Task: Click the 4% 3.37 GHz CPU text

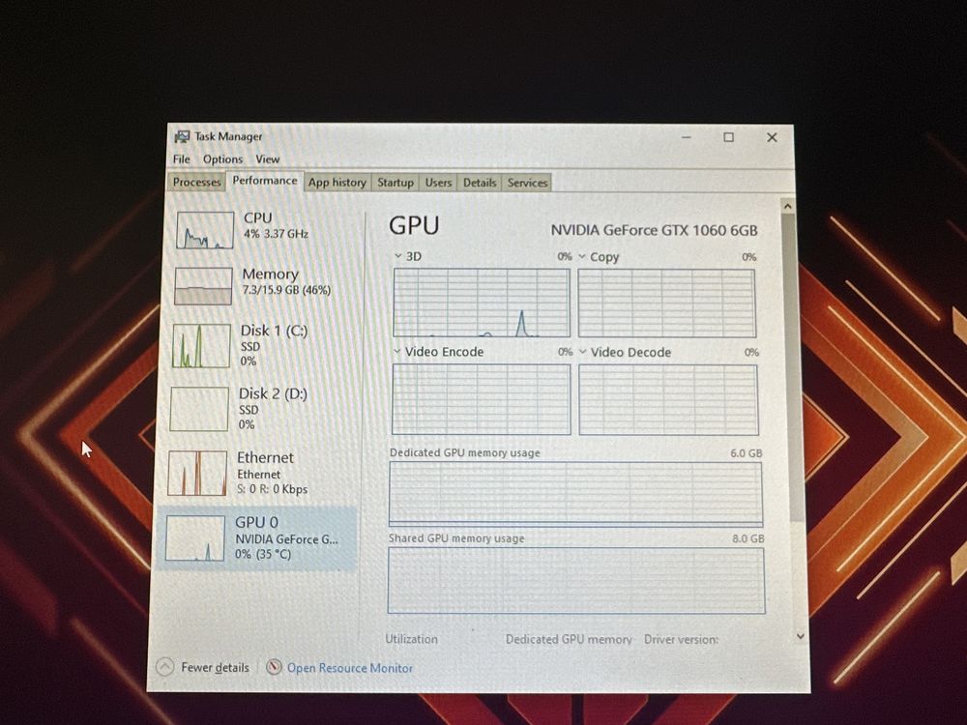Action: [276, 234]
